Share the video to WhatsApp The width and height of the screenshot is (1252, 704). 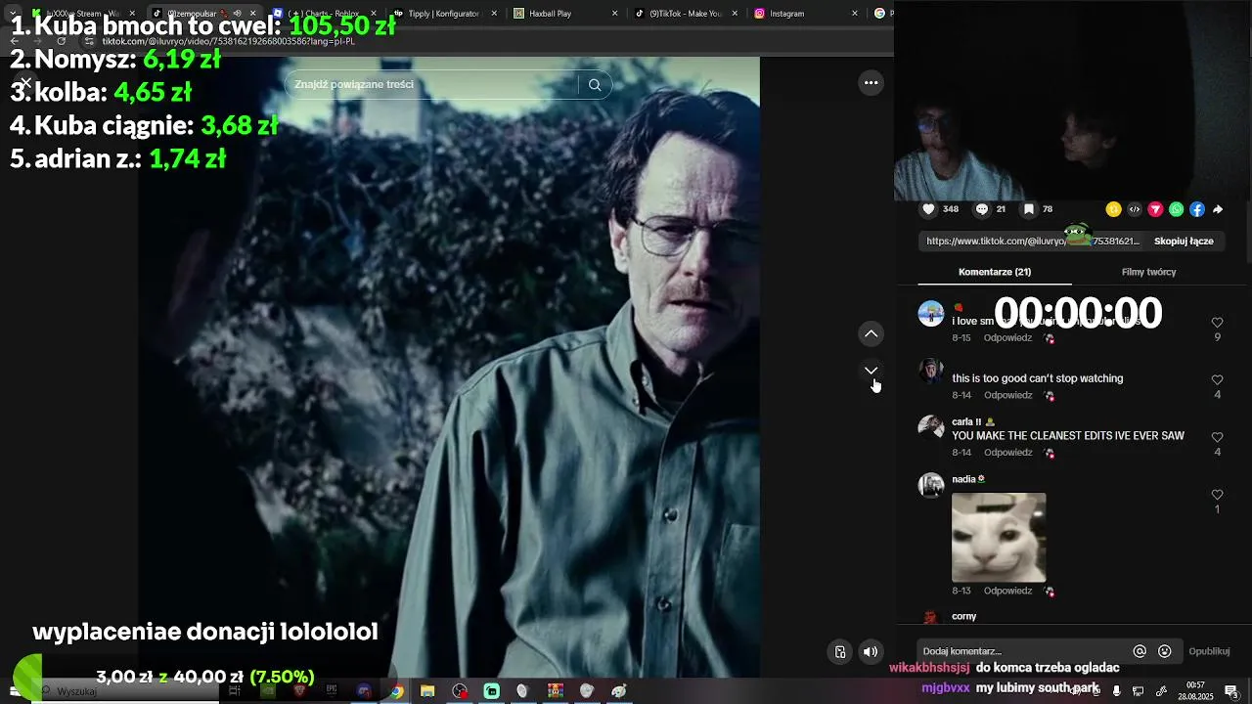[x=1176, y=209]
